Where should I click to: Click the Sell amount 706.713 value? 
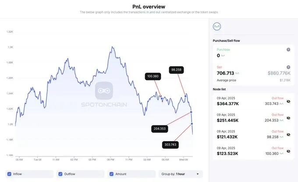226,73
